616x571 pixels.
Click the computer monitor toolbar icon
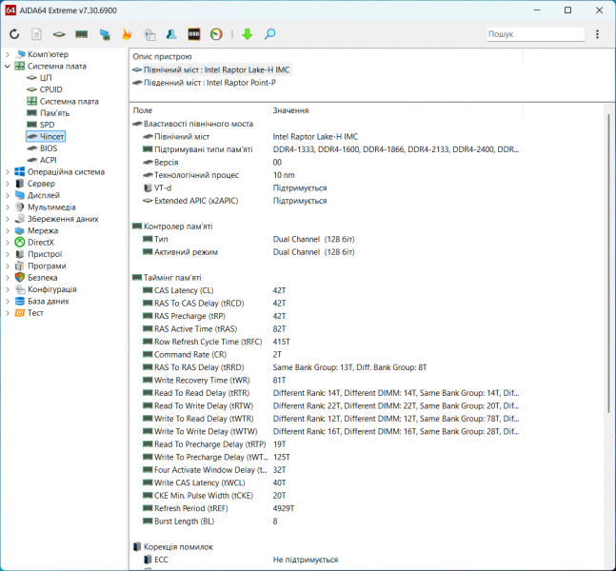tap(105, 34)
